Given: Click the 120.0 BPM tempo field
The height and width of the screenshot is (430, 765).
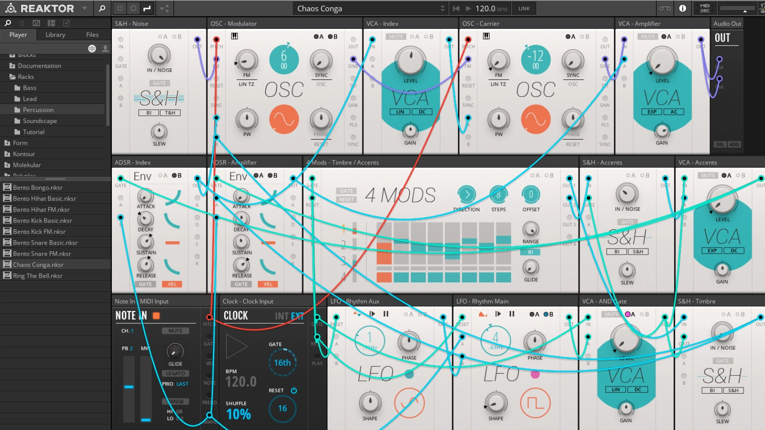Looking at the screenshot, I should [x=491, y=8].
